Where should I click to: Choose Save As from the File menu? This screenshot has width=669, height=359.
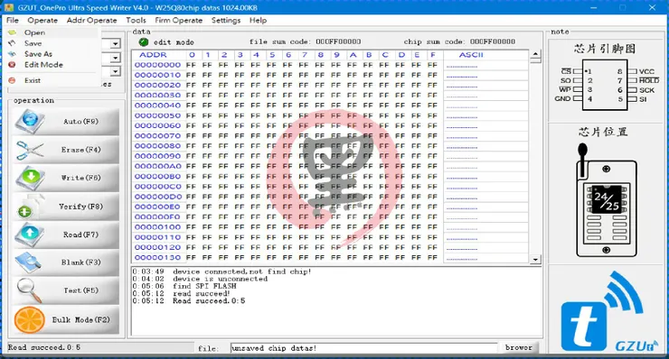coord(38,54)
